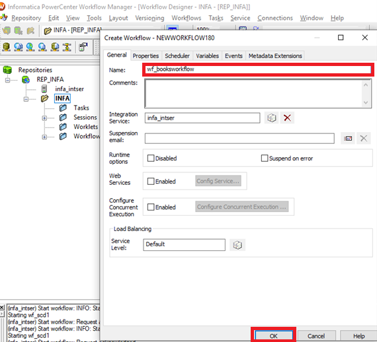
Task: Select infa_intser in the repository tree
Action: click(69, 89)
